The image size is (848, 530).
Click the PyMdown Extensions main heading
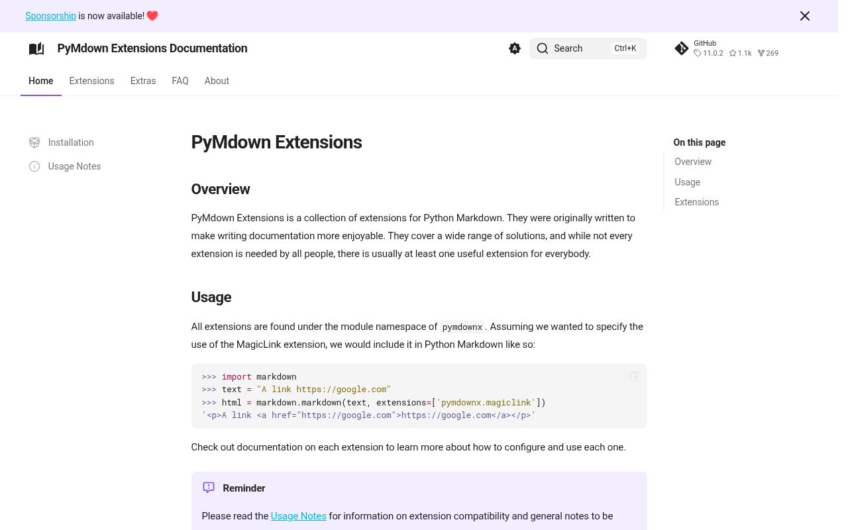click(277, 142)
